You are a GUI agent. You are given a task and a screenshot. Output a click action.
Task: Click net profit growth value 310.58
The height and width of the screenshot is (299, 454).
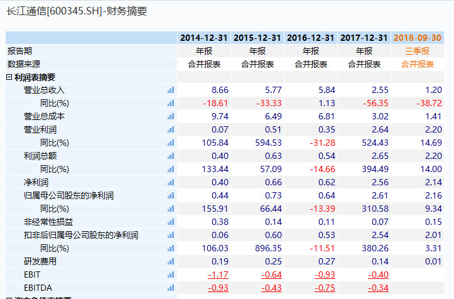pos(376,209)
